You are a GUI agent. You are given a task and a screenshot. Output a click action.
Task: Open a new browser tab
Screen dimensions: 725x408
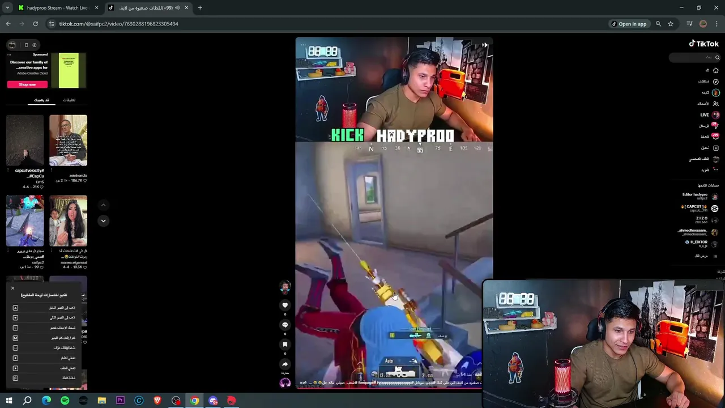coord(200,8)
